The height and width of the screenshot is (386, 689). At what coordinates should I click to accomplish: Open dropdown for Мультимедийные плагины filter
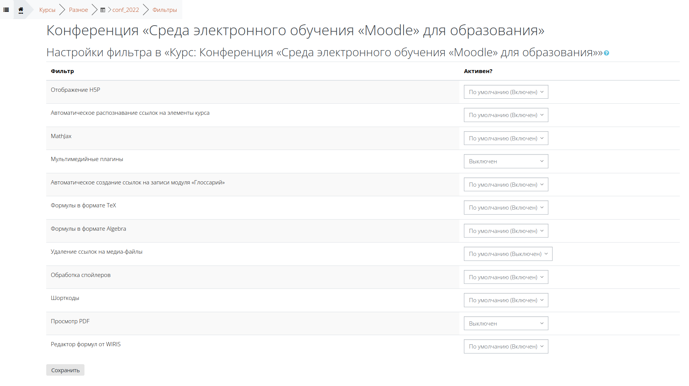tap(506, 161)
